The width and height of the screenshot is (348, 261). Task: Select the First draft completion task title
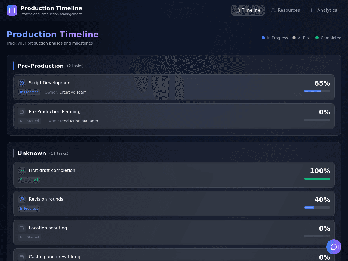point(52,170)
